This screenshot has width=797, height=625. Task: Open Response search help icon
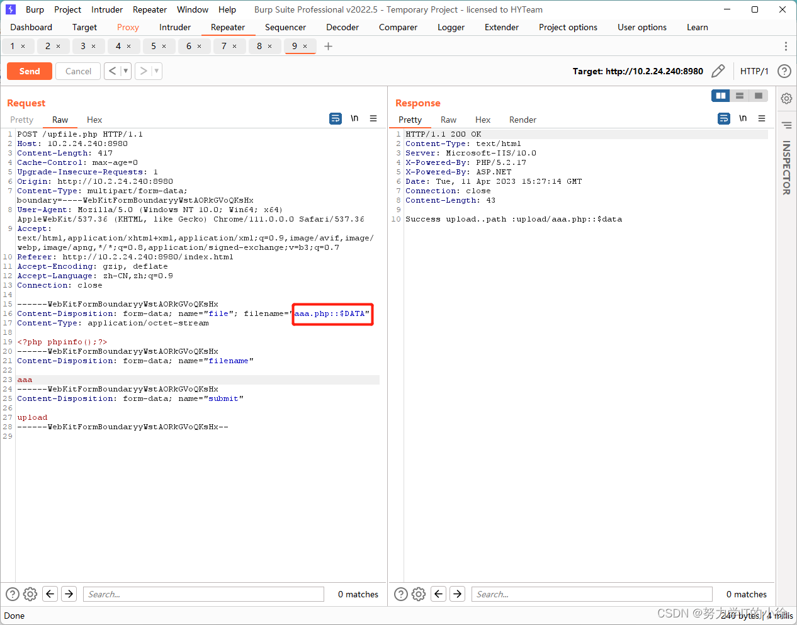401,594
